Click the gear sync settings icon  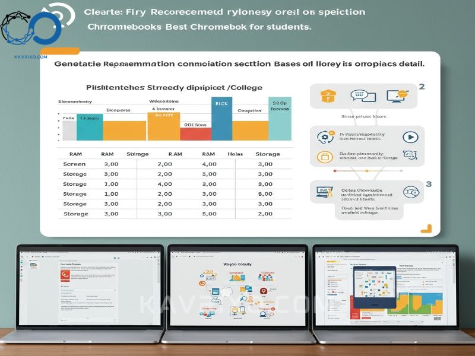(324, 138)
